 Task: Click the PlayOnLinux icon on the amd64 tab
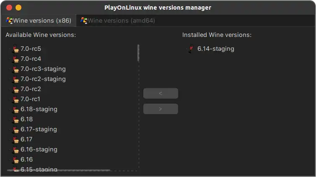click(x=84, y=21)
